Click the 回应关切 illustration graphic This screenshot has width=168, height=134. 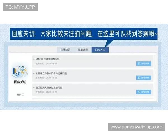point(20,71)
